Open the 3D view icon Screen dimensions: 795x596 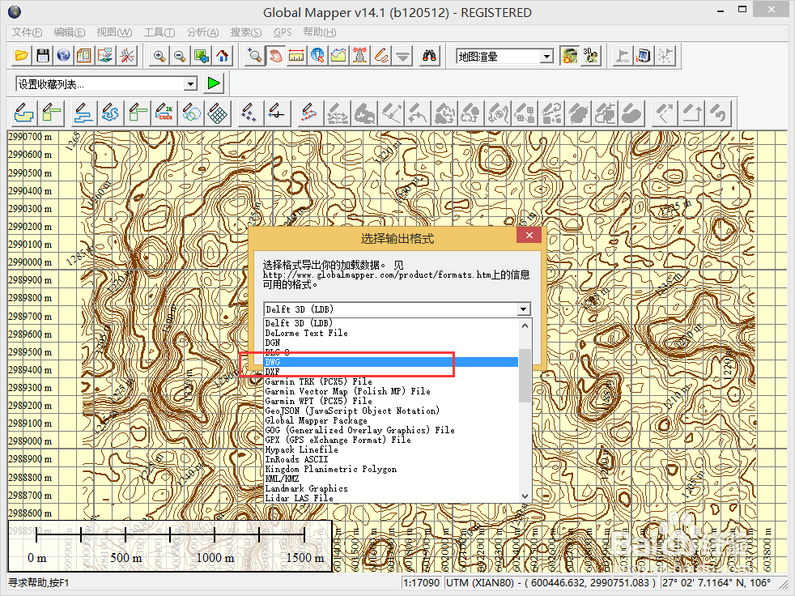(x=590, y=56)
